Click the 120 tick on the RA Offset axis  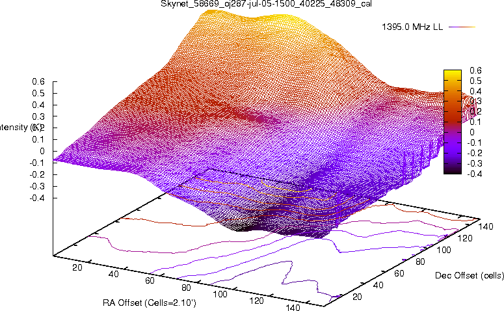tap(256, 301)
